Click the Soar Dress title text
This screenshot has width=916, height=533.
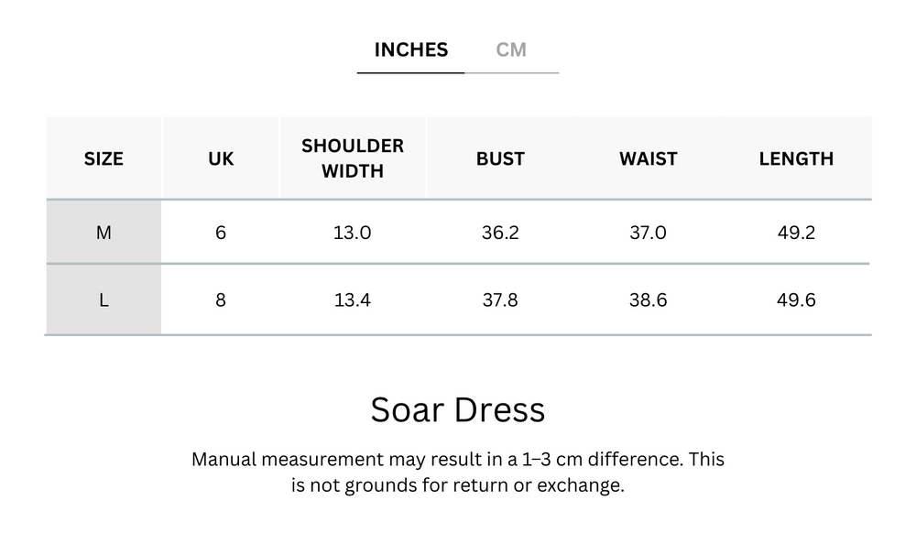458,410
